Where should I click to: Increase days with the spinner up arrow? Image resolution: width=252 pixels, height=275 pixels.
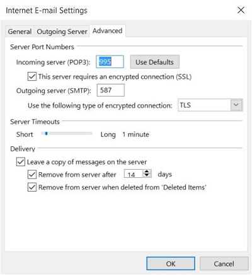[147, 172]
